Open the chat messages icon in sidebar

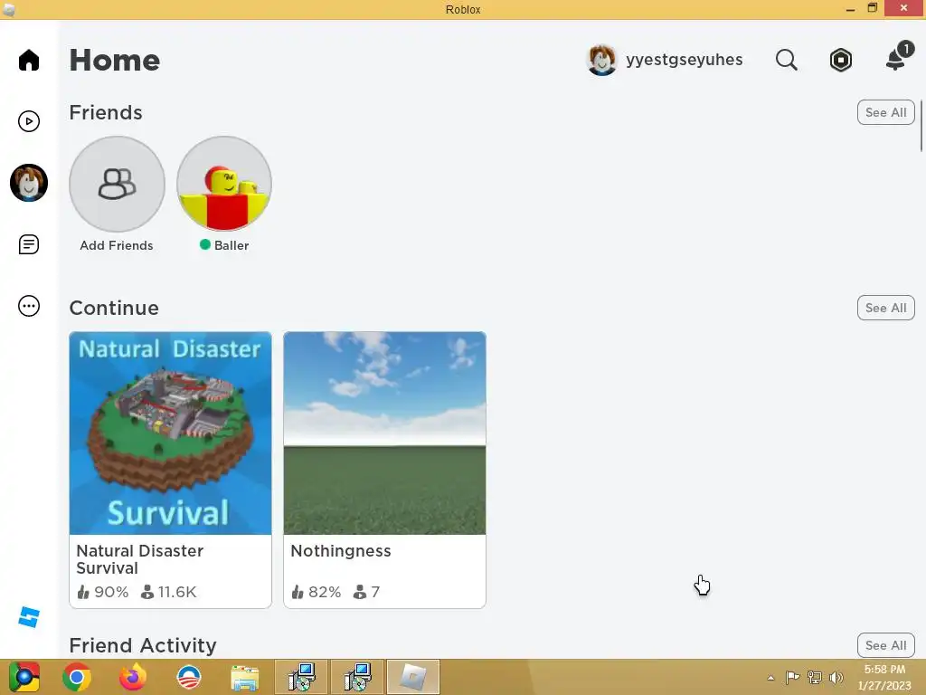tap(28, 244)
